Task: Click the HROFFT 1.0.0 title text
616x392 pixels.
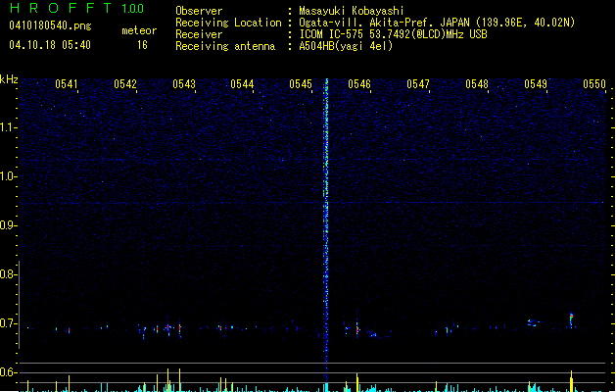Action: coord(77,8)
